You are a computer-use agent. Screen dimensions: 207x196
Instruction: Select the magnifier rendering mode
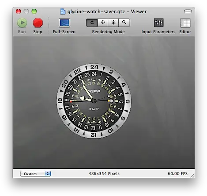(124, 23)
